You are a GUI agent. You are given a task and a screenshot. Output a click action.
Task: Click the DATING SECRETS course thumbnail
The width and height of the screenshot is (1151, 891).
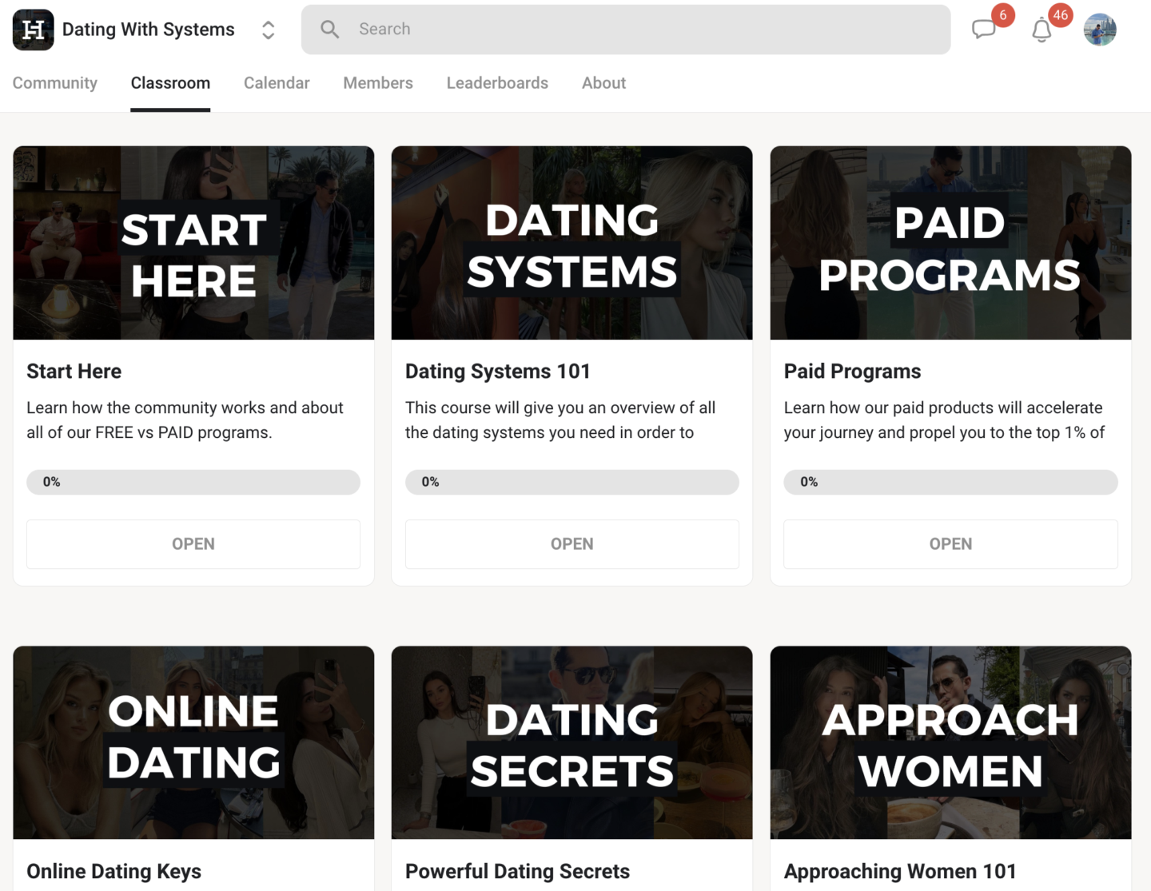tap(572, 742)
